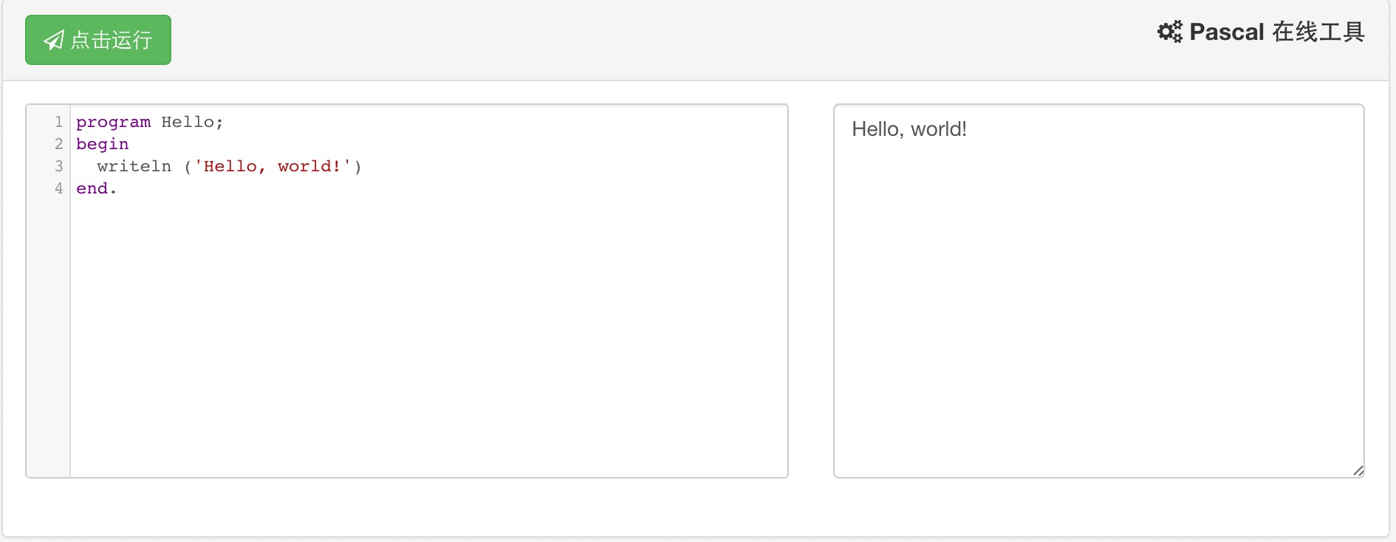The image size is (1396, 542).
Task: Click the gears icon beside Pascal title
Action: [1169, 32]
